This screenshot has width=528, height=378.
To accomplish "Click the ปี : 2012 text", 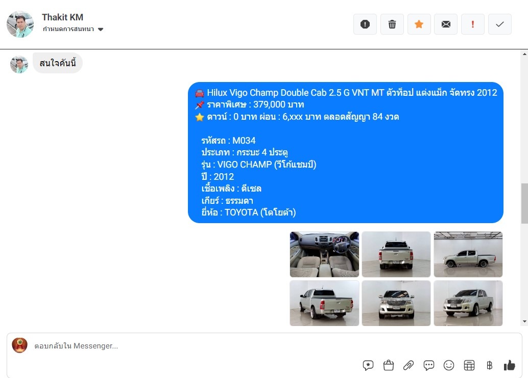I will [x=218, y=176].
